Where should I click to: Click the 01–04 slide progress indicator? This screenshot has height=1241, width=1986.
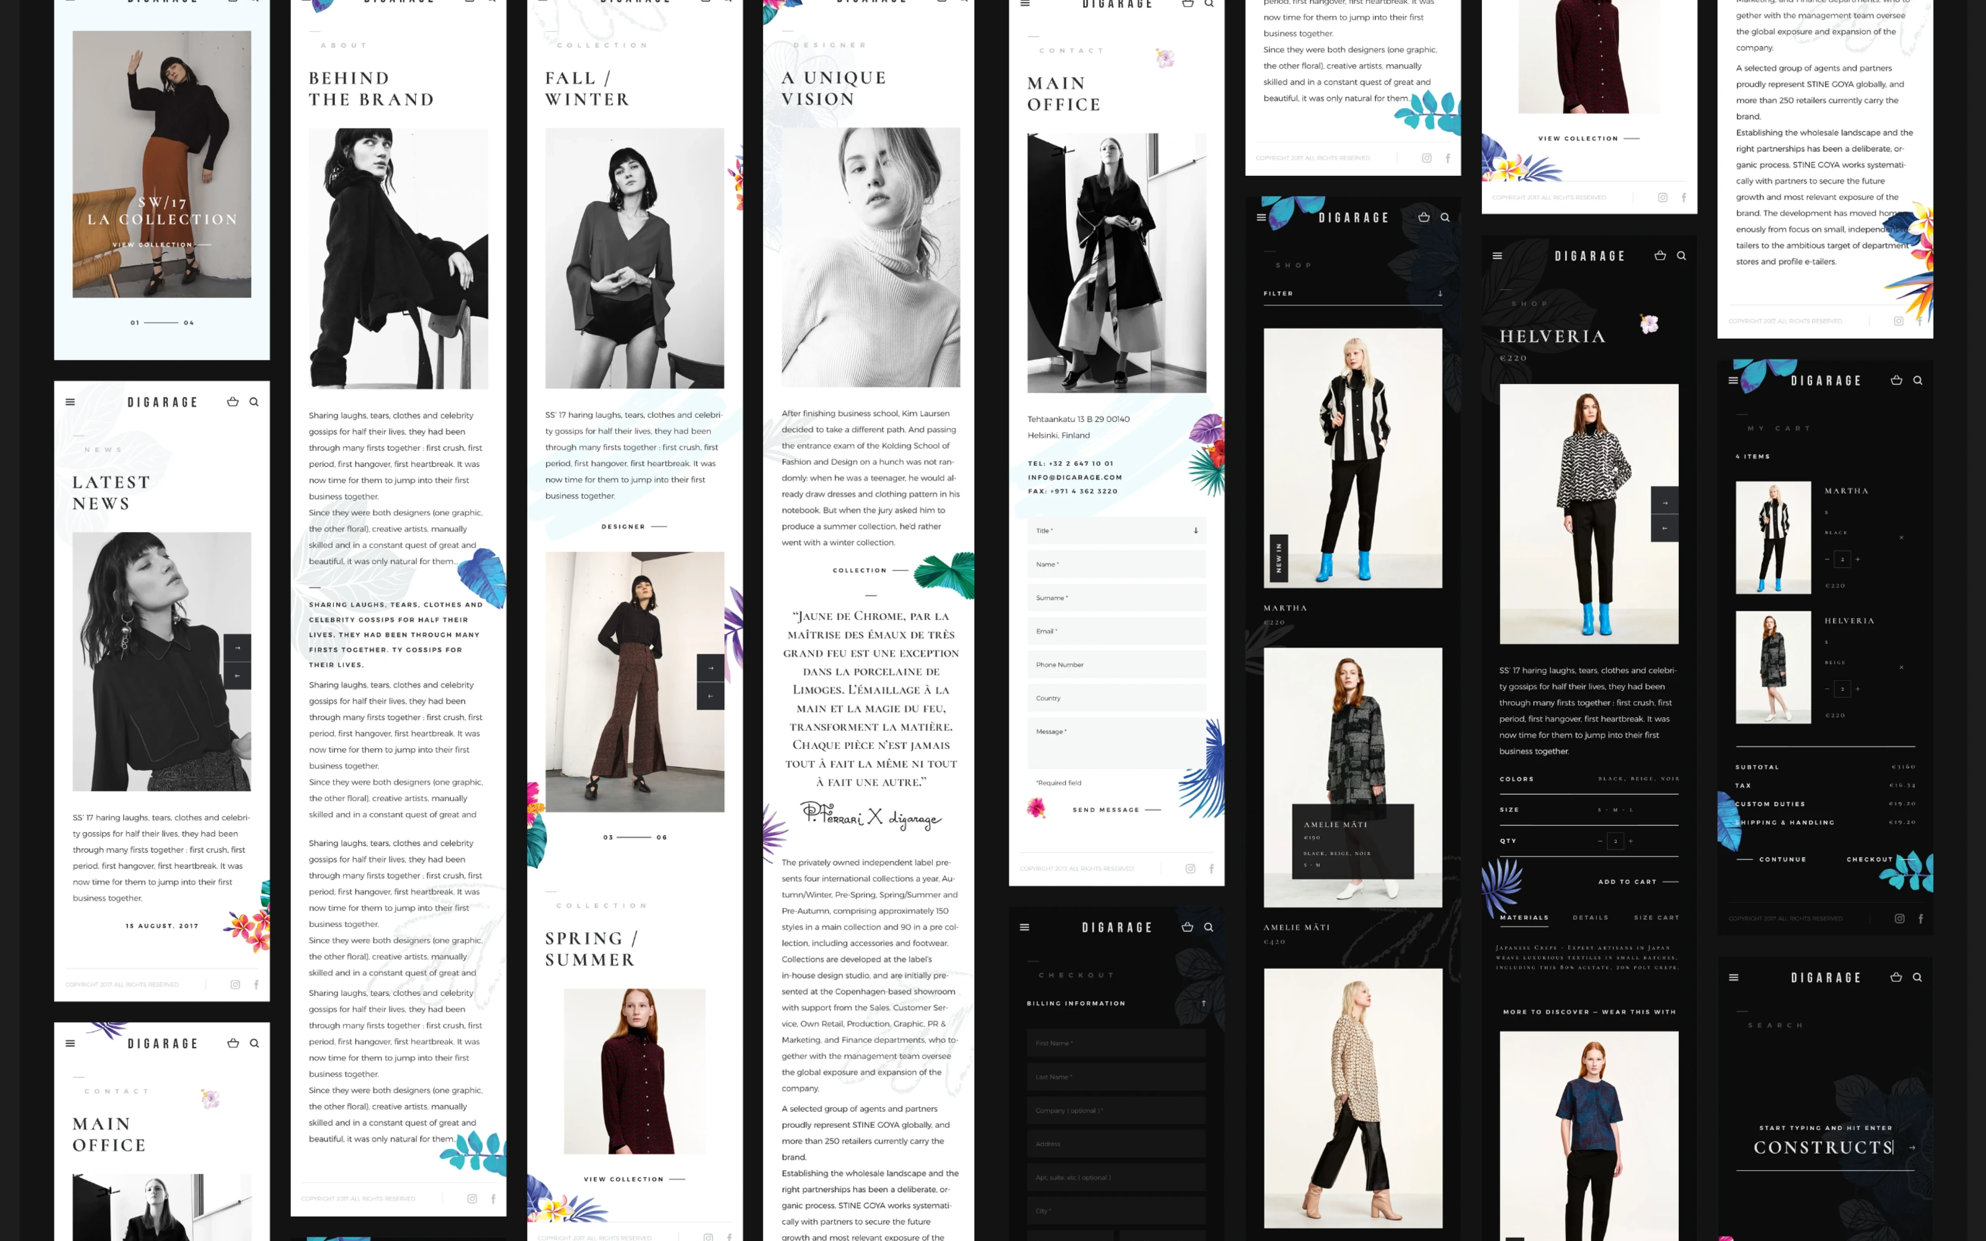[162, 323]
